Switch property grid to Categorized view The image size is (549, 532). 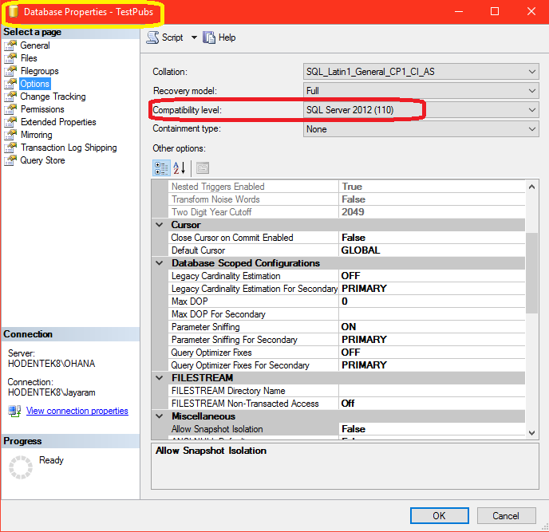(161, 168)
